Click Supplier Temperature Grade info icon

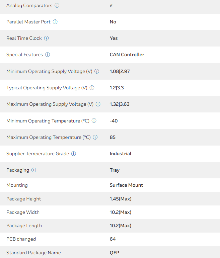pos(74,154)
